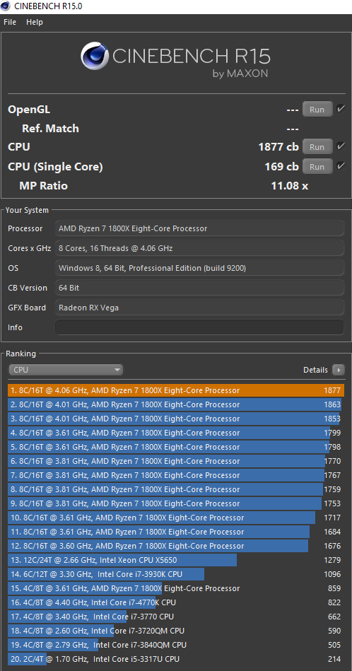
Task: Select the Intel Core i7-3930K ranking row
Action: [176, 574]
